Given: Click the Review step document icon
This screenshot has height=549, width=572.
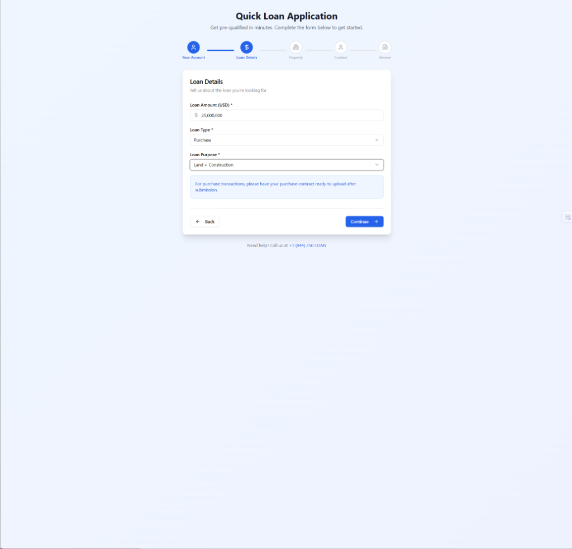Looking at the screenshot, I should tap(385, 47).
